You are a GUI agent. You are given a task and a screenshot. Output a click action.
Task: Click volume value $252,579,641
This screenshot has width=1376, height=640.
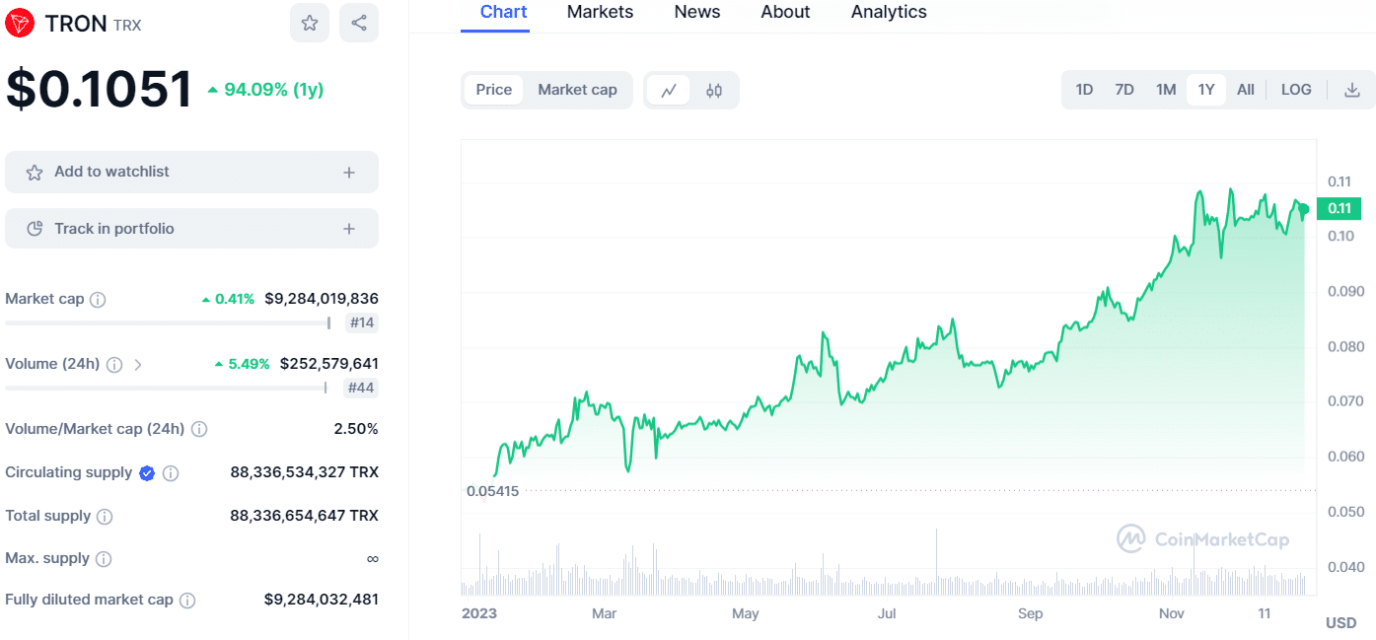coord(329,364)
